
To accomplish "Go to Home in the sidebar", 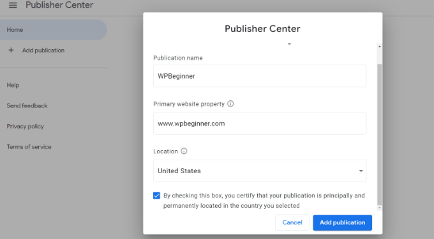I will coord(53,29).
